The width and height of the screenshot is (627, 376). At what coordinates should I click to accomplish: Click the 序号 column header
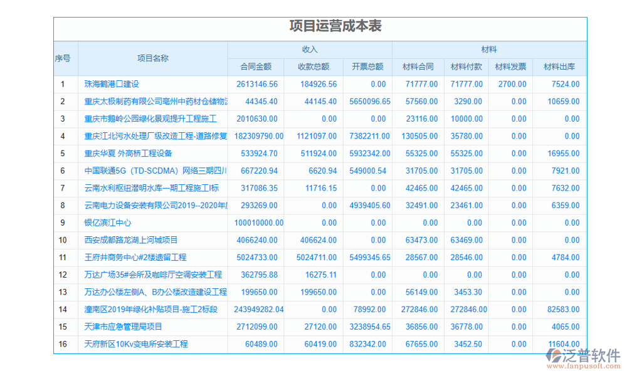pos(63,58)
